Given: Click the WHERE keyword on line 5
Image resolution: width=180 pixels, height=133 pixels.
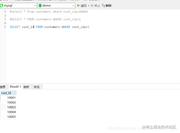Looking at the screenshot, I should coord(66,27).
